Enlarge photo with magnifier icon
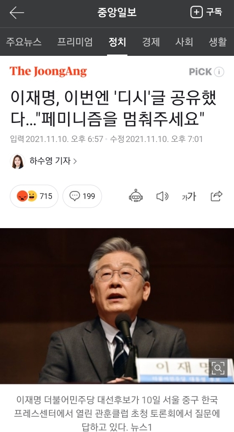The width and height of the screenshot is (234, 432). tap(218, 368)
